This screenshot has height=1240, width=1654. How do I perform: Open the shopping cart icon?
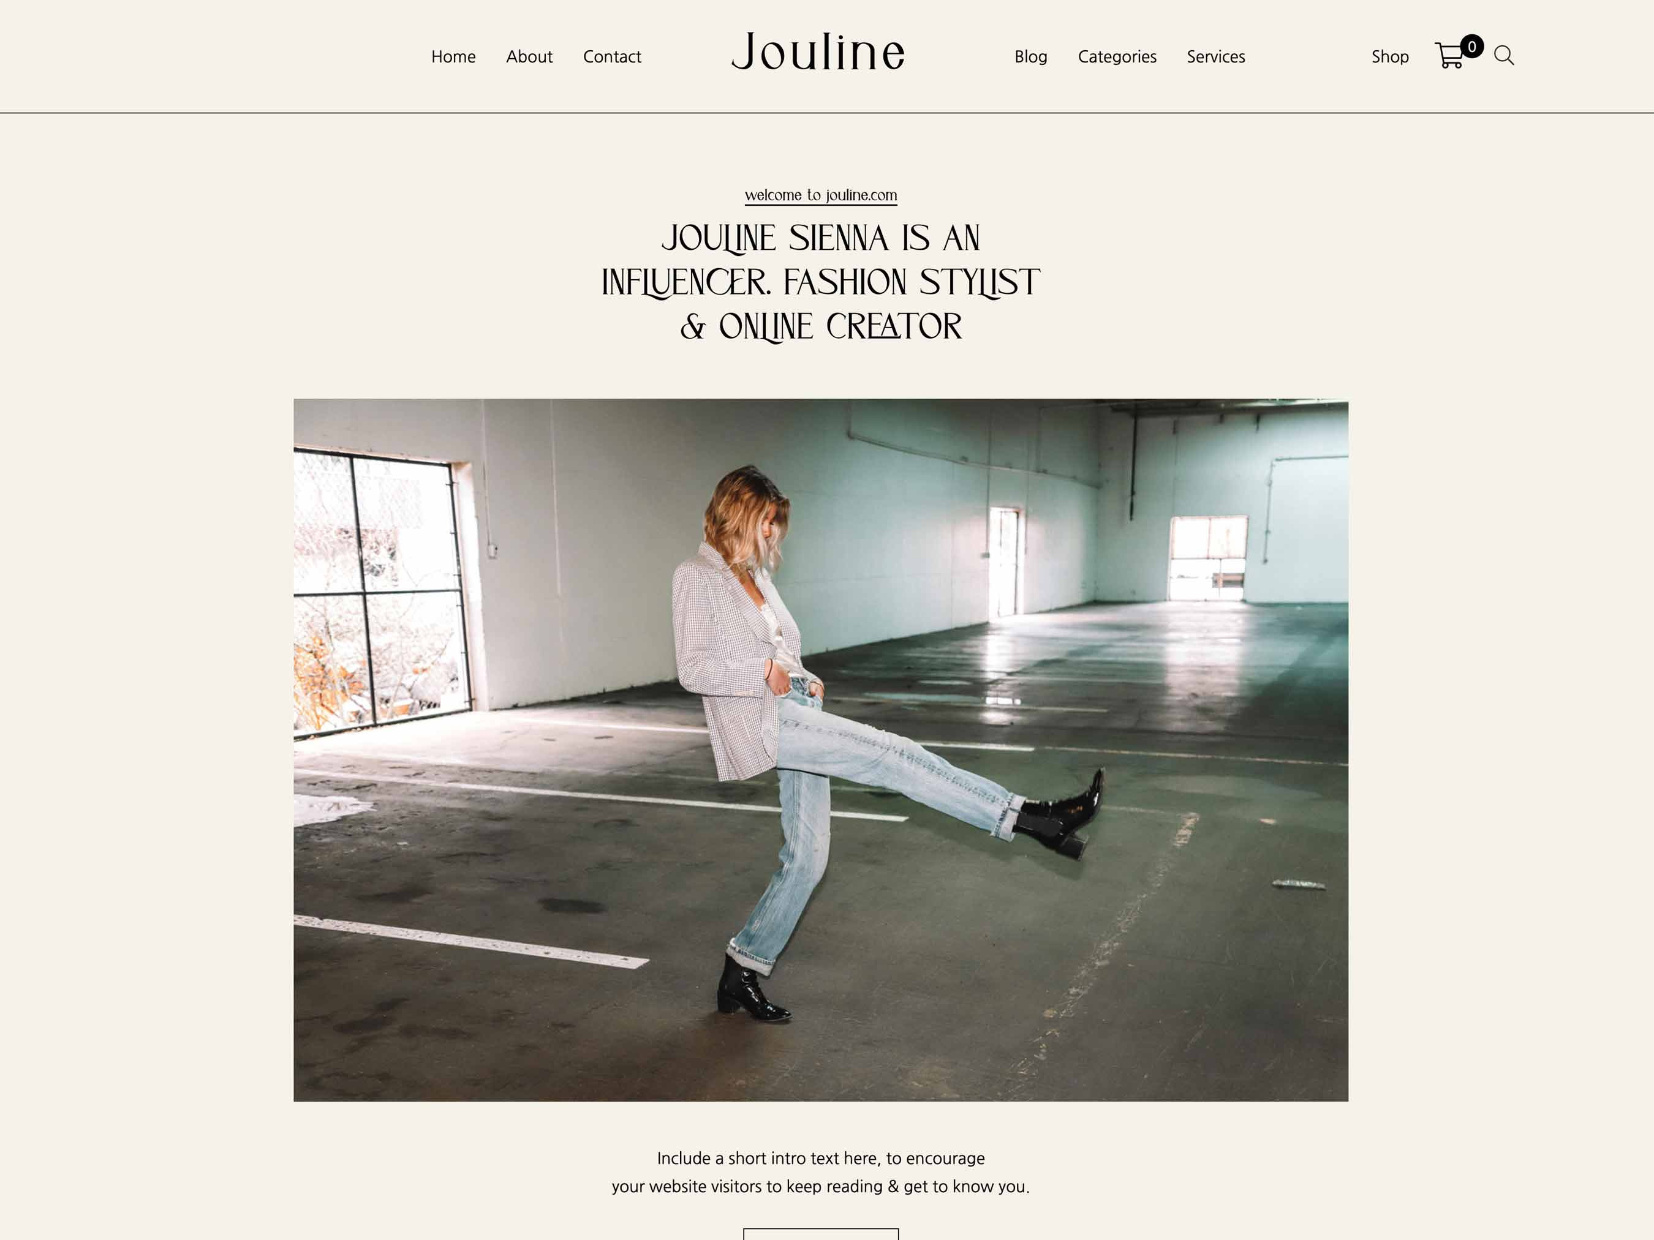click(1449, 56)
